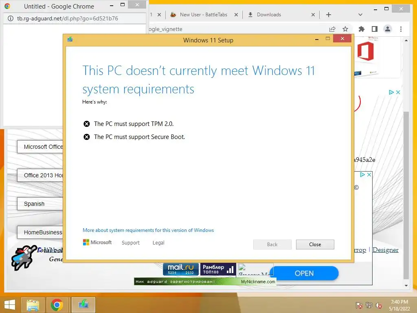Screen dimensions: 417x313
Task: Select 'The PC must support Secure Boot.' text
Action: tap(139, 137)
